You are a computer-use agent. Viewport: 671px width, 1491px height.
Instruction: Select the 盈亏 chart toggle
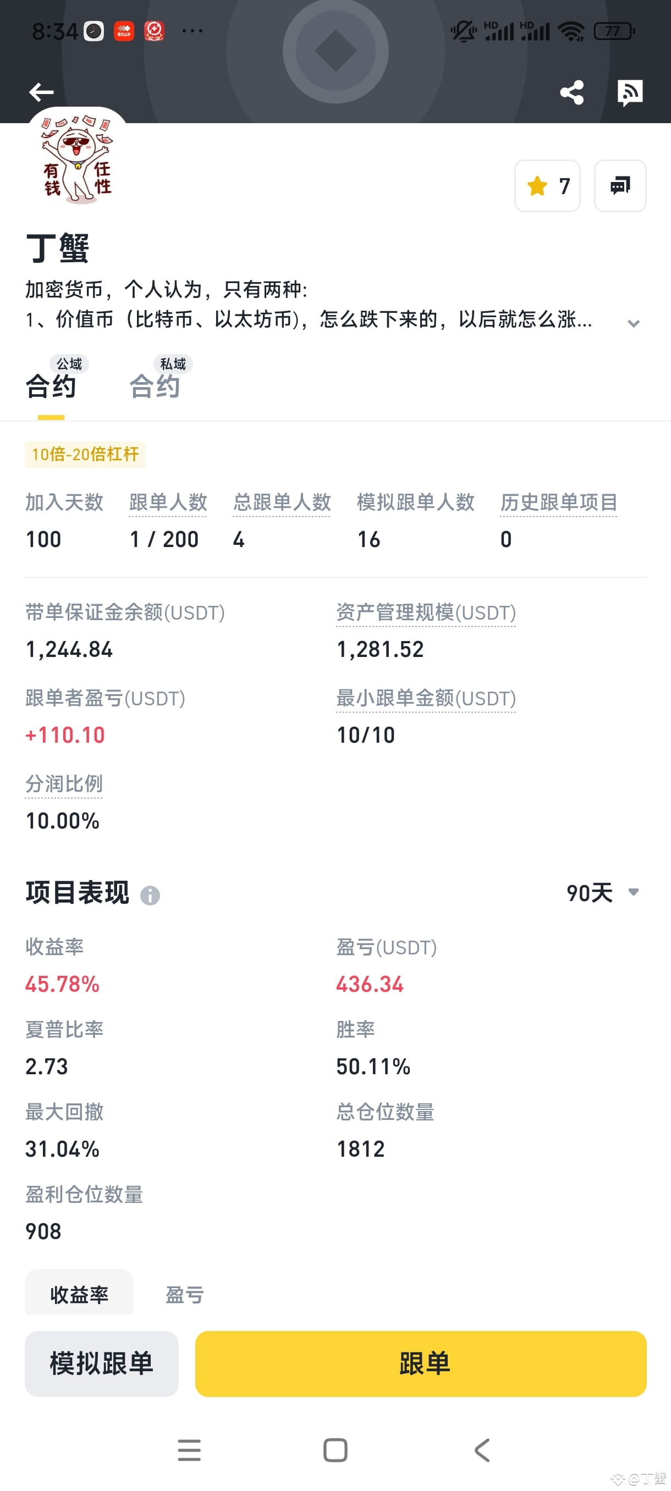coord(185,1294)
